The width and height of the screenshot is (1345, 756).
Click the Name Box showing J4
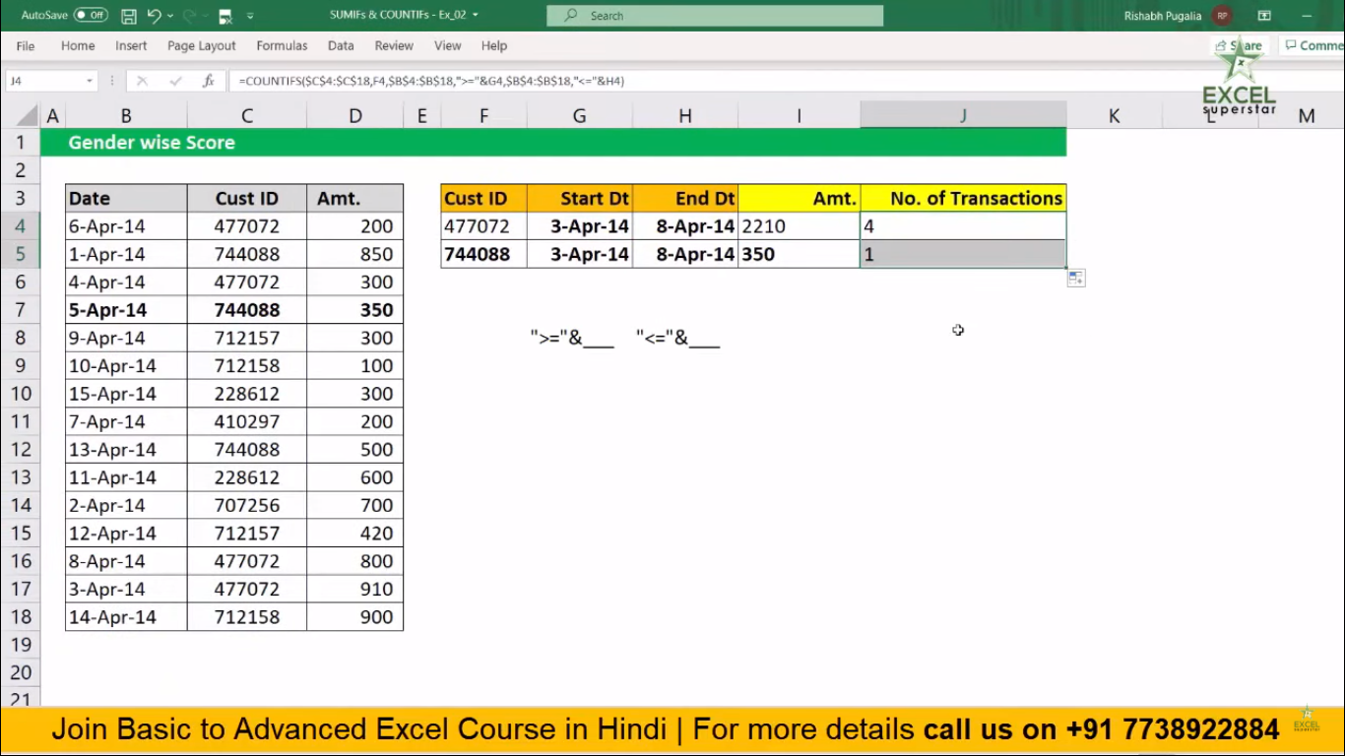(44, 81)
